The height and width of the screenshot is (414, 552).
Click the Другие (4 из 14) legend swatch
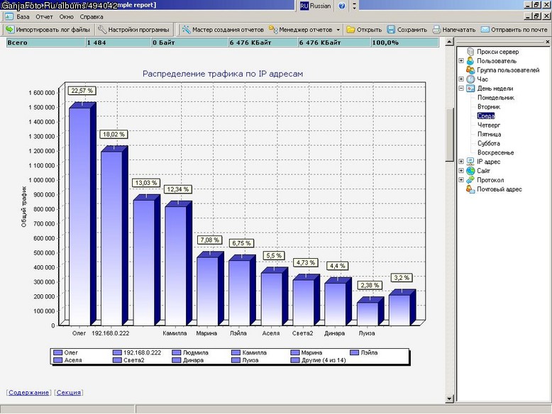coord(295,360)
